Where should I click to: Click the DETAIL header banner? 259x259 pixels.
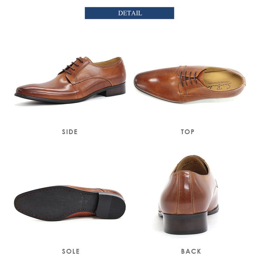click(129, 13)
